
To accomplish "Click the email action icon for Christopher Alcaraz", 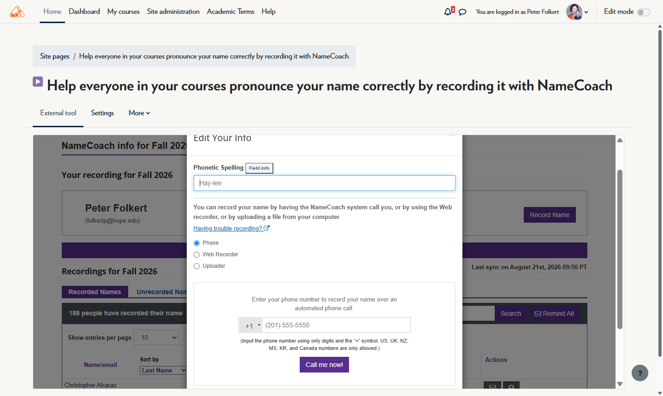I will coord(492,386).
